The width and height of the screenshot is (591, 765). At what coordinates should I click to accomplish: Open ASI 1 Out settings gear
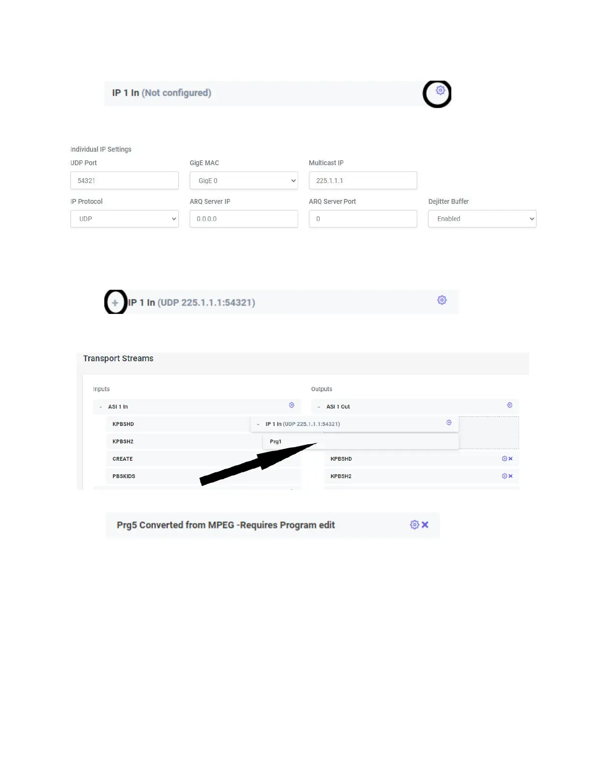tap(510, 405)
